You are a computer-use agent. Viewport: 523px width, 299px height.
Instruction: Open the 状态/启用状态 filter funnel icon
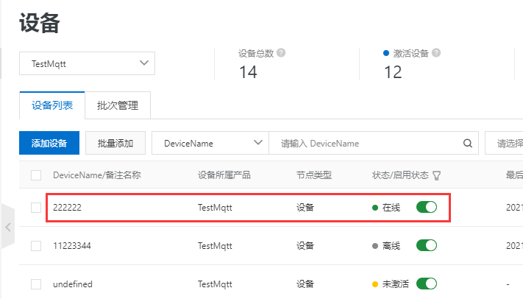pos(437,175)
